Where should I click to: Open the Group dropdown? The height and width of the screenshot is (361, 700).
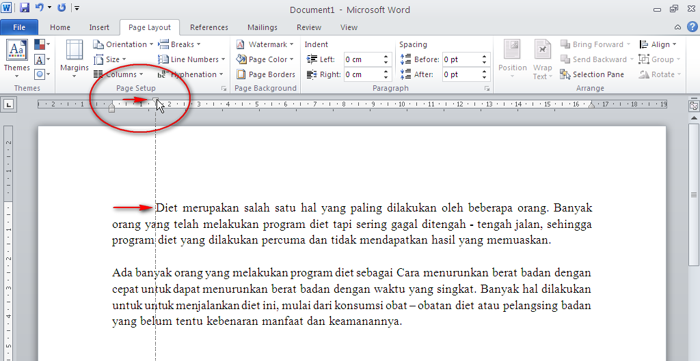pyautogui.click(x=660, y=59)
